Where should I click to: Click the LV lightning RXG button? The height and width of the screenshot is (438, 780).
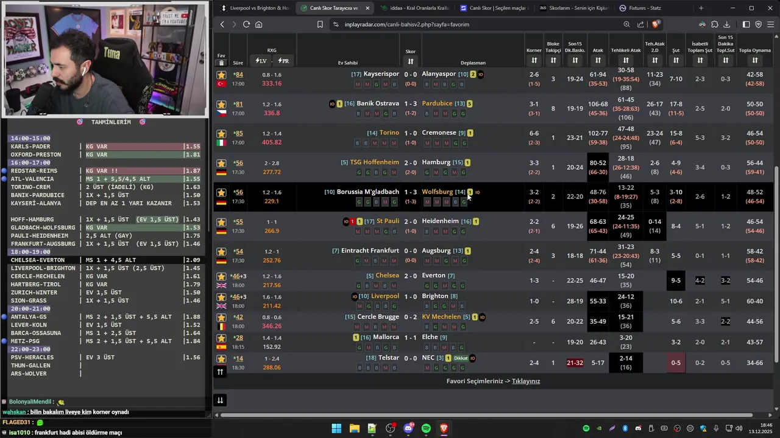(261, 61)
